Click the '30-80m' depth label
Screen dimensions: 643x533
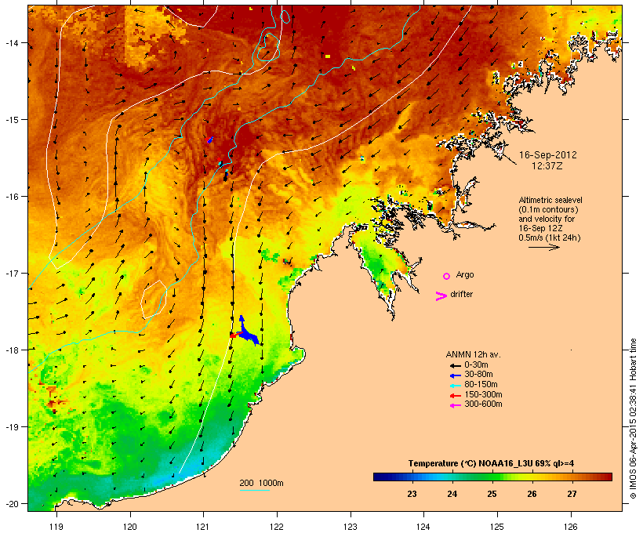(478, 375)
